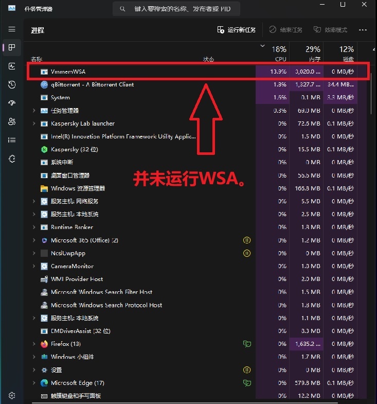
Task: Click the 设置 gear process icon
Action: [x=44, y=370]
